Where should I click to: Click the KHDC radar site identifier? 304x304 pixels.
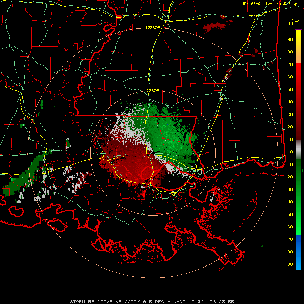point(179,302)
